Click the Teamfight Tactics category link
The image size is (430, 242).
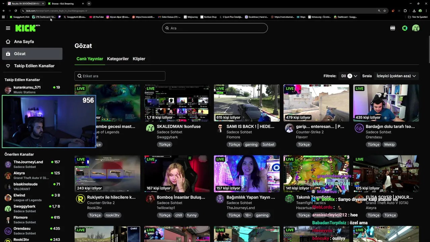311,203
